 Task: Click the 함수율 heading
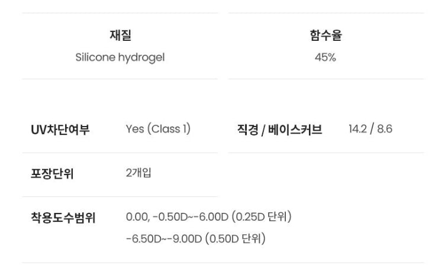(325, 35)
